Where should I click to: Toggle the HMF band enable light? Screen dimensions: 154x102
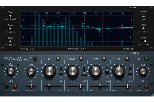(104, 58)
